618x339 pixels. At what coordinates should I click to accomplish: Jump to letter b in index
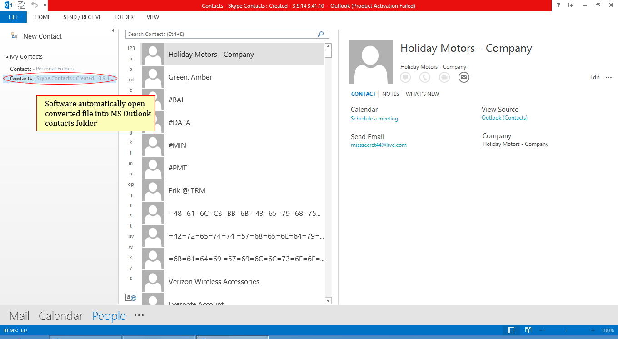tap(131, 69)
